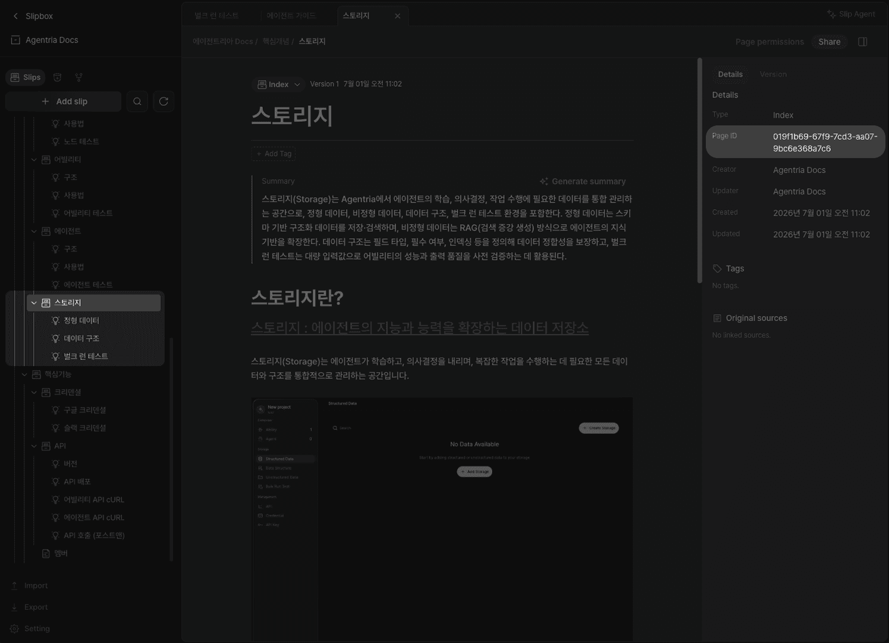889x643 pixels.
Task: Open the graph branch icon view
Action: pyautogui.click(x=78, y=77)
